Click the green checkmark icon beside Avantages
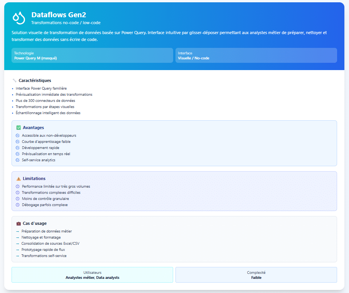 pyautogui.click(x=18, y=128)
